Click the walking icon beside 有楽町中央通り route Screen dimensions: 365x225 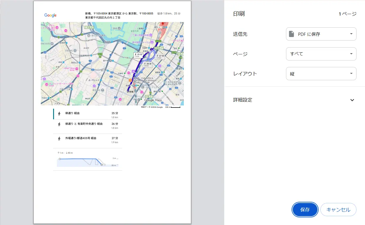pos(59,124)
